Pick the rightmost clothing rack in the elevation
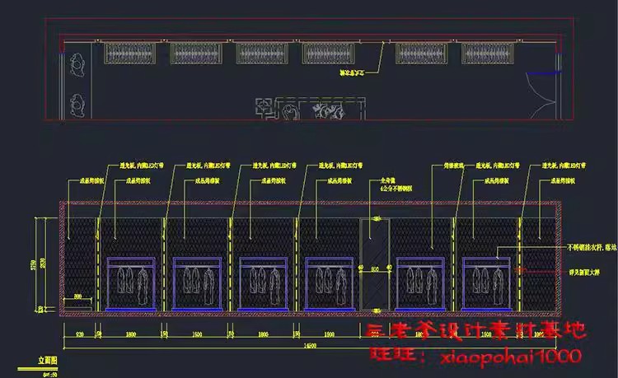The width and height of the screenshot is (618, 378). (486, 284)
